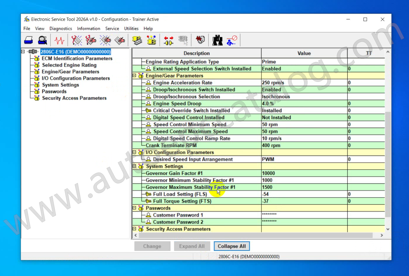Click the 'Isochronous' value cell

coord(304,97)
